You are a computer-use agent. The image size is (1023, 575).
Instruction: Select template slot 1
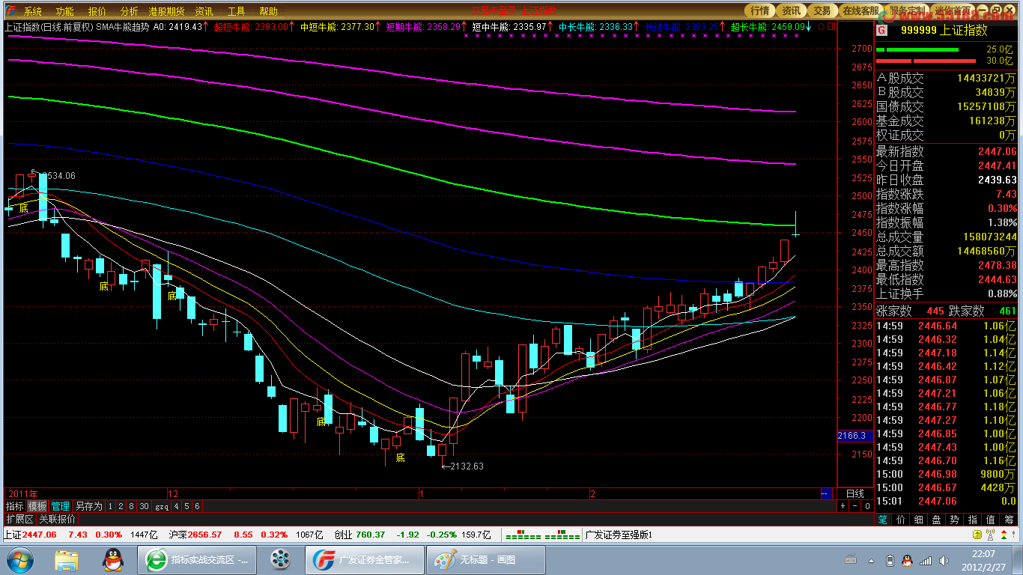pyautogui.click(x=110, y=506)
